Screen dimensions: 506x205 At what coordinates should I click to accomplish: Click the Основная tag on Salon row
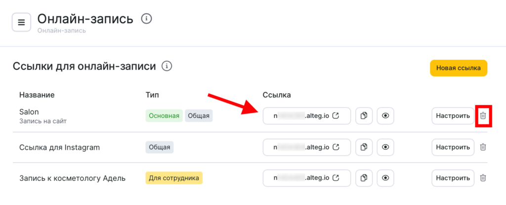[164, 116]
